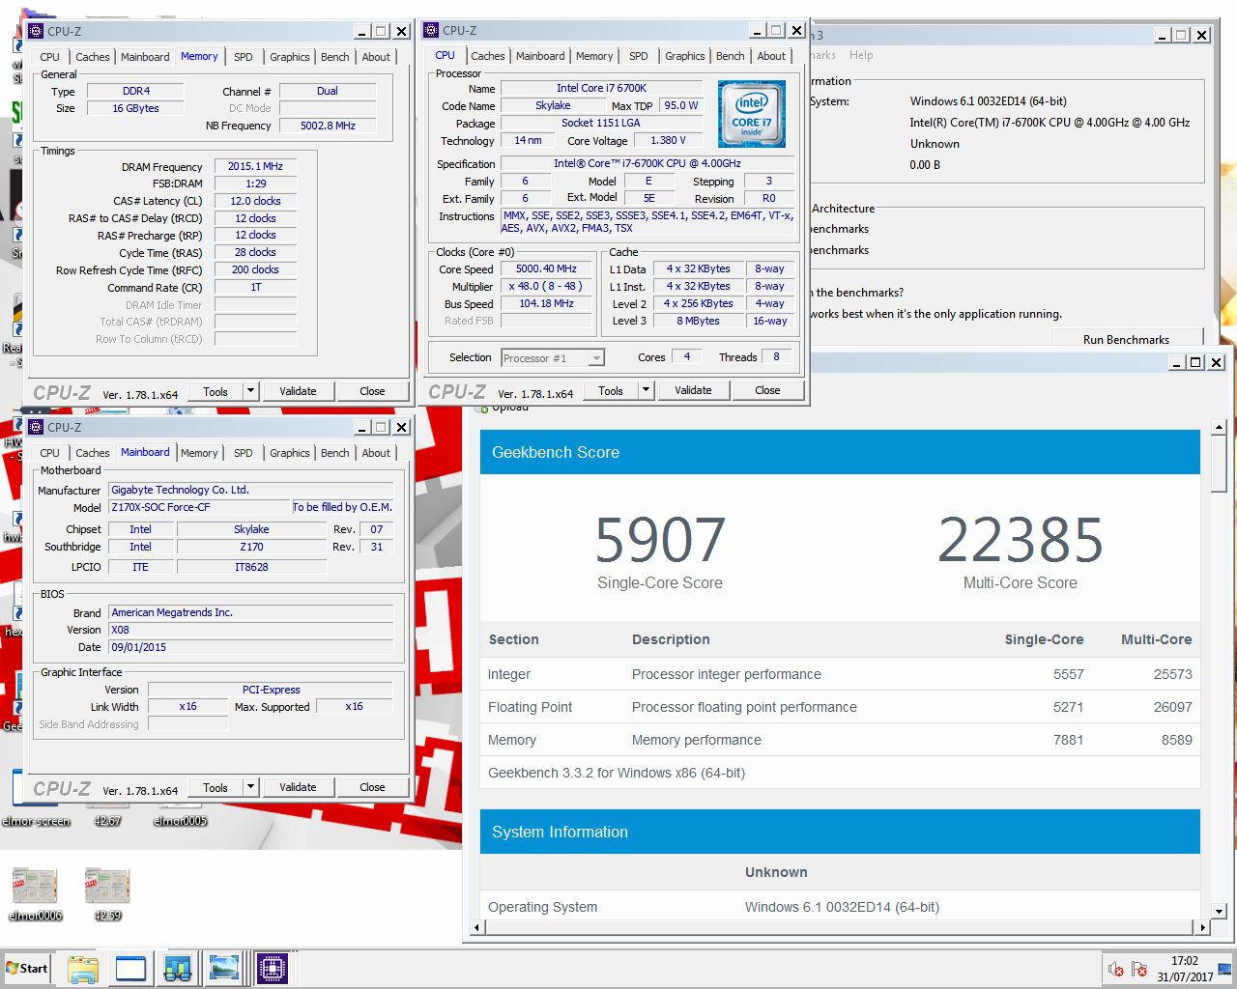Click Validate in the Memory CPU-Z window
The width and height of the screenshot is (1237, 989).
point(298,391)
